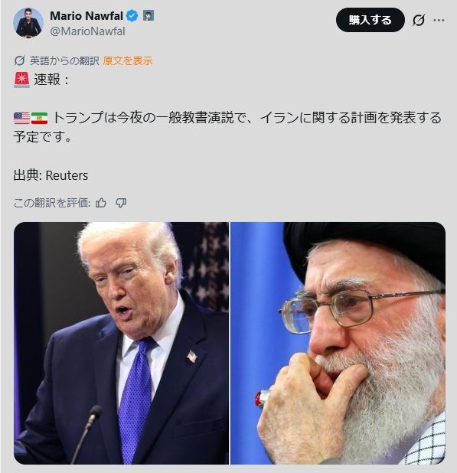
Task: Click the blue verified checkmark badge
Action: tap(132, 15)
